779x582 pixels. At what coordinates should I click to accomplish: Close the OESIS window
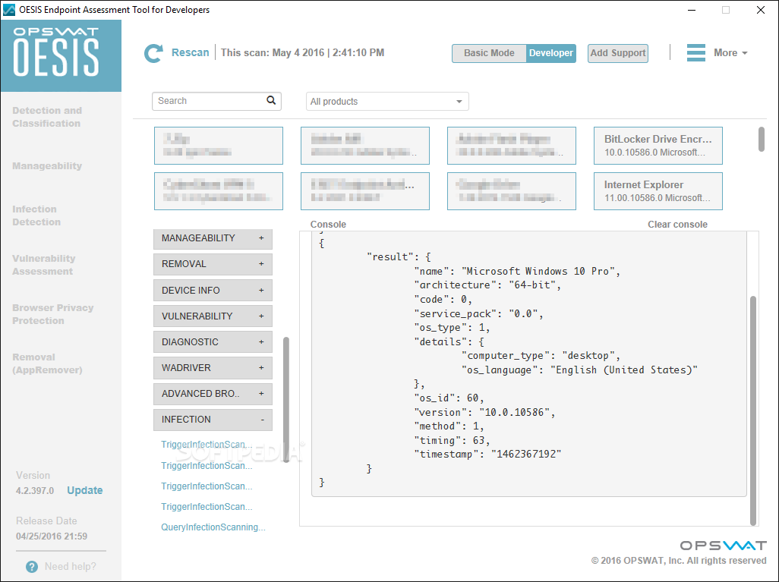[761, 10]
